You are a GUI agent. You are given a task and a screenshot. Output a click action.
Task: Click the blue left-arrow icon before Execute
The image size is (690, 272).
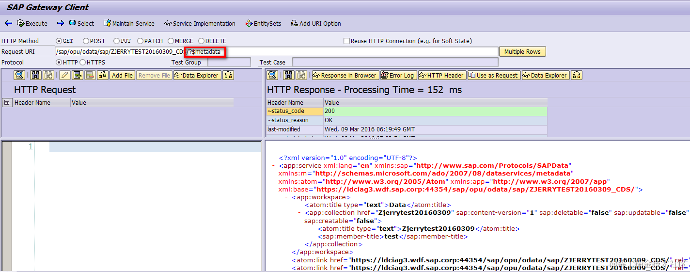pyautogui.click(x=8, y=23)
